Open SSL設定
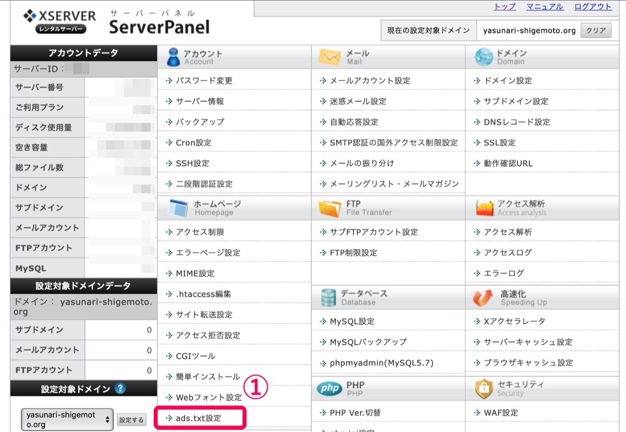The image size is (626, 432). click(499, 142)
